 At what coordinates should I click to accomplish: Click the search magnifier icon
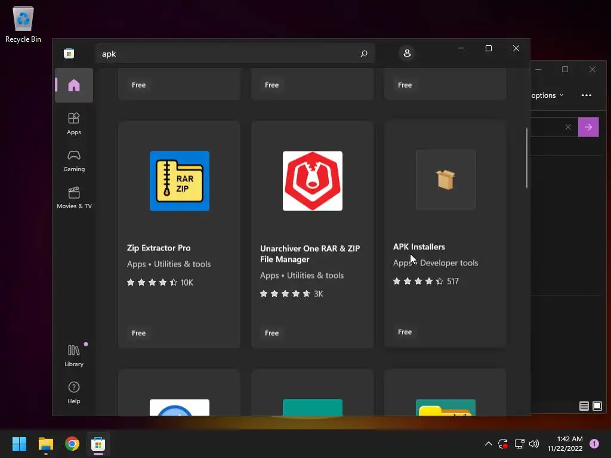coord(363,53)
